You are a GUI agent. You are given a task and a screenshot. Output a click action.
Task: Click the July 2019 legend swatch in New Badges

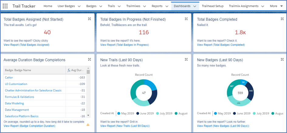[x=254, y=114]
